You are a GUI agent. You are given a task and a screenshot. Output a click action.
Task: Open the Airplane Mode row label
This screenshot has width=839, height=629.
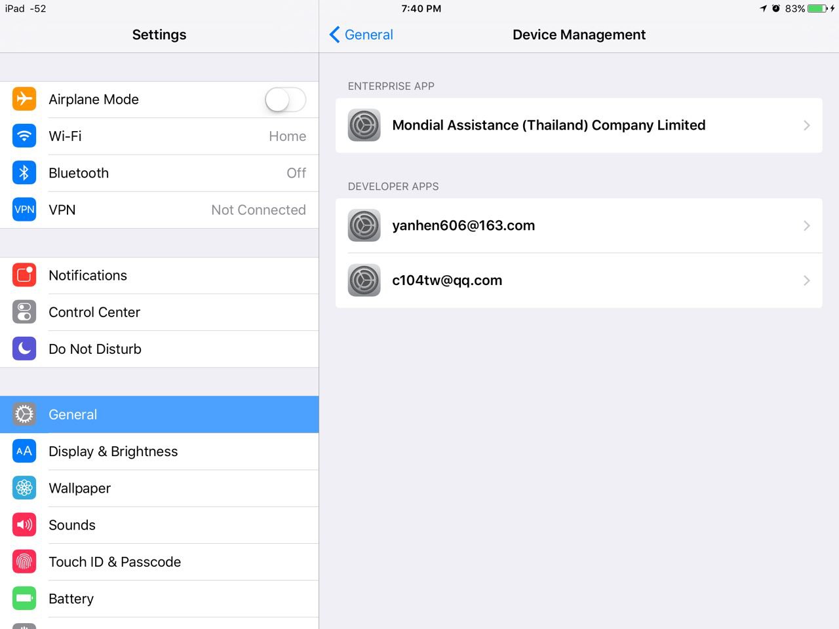pyautogui.click(x=94, y=100)
